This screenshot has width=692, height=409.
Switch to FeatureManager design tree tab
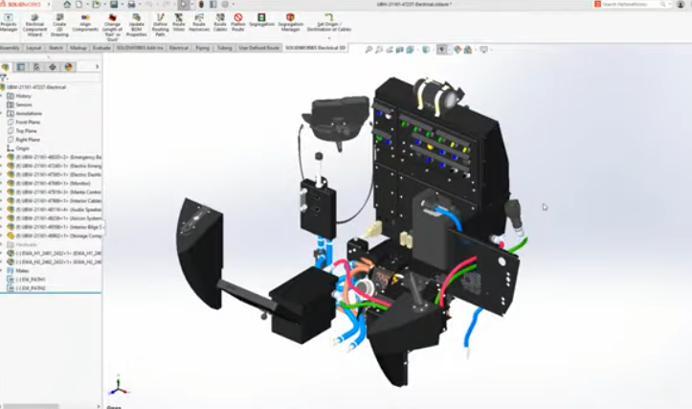point(6,67)
